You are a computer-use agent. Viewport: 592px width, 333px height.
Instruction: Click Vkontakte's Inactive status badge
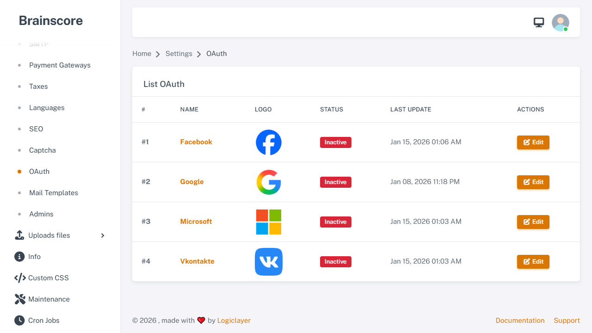[336, 262]
